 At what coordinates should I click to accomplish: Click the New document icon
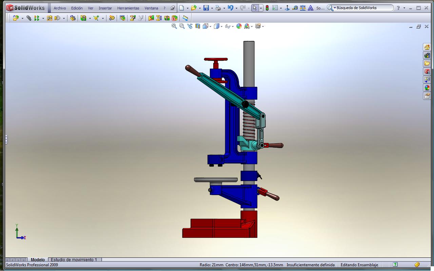point(182,8)
